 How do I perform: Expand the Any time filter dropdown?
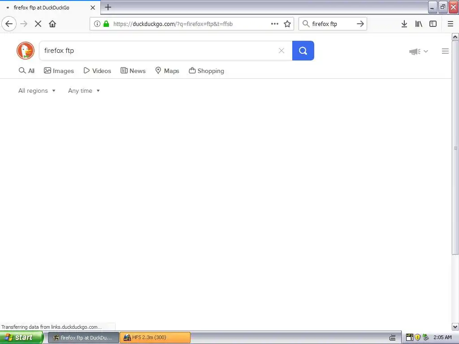[84, 90]
